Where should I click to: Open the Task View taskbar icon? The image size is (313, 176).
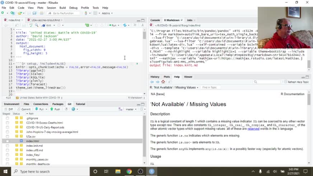click(106, 171)
